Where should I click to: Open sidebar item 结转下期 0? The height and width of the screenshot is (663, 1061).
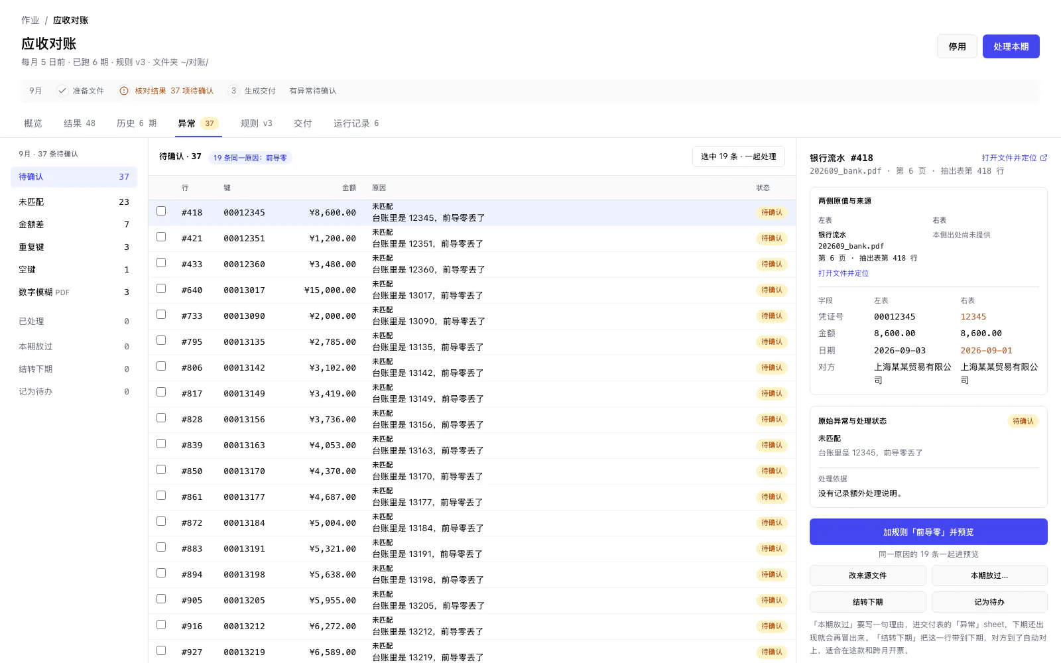pos(74,369)
